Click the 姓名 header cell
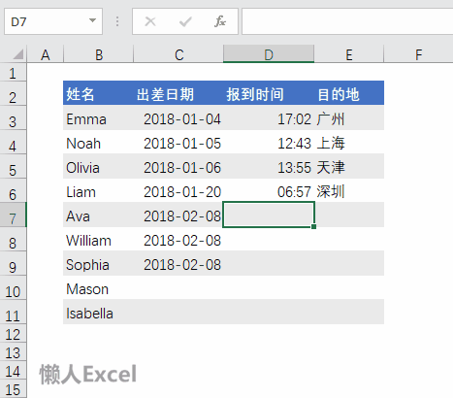The width and height of the screenshot is (453, 398). point(98,93)
